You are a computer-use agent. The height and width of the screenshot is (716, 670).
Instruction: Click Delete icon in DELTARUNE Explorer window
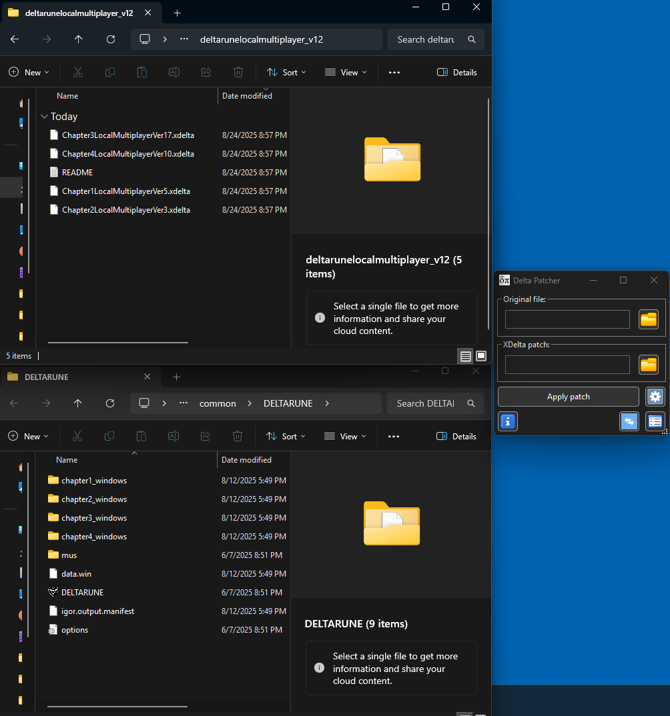coord(237,436)
